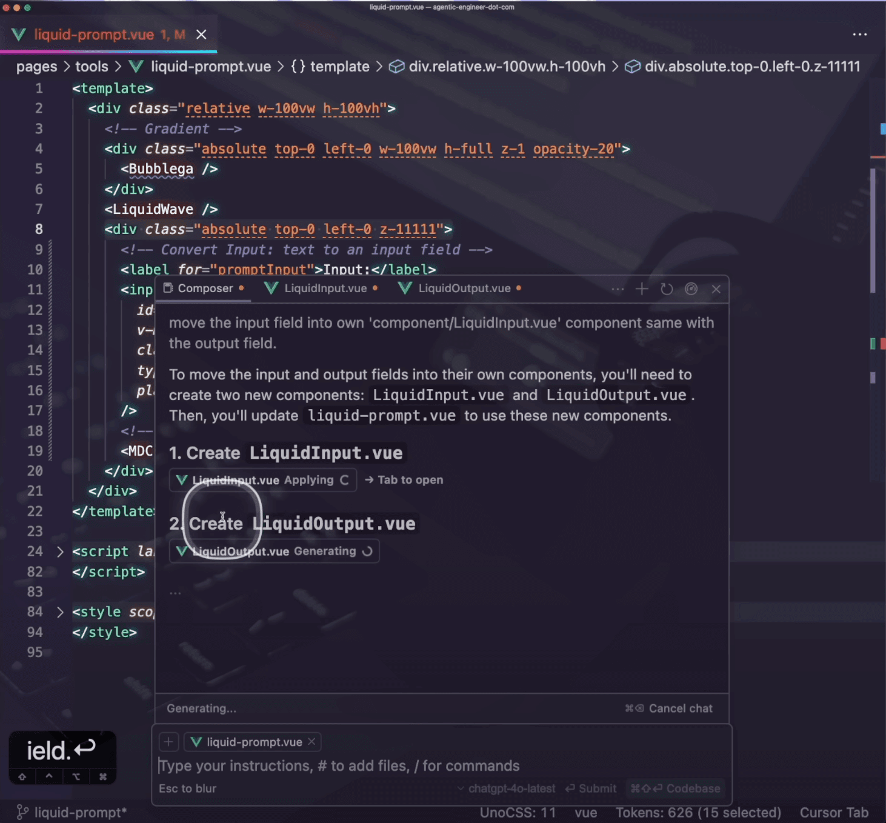Click the Vue icon on the LiquidInput.vue Applying badge
The height and width of the screenshot is (823, 886).
(181, 480)
